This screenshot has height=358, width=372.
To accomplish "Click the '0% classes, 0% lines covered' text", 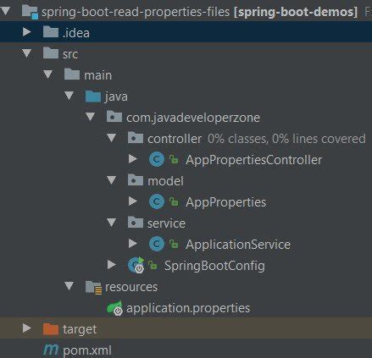I will click(x=286, y=139).
